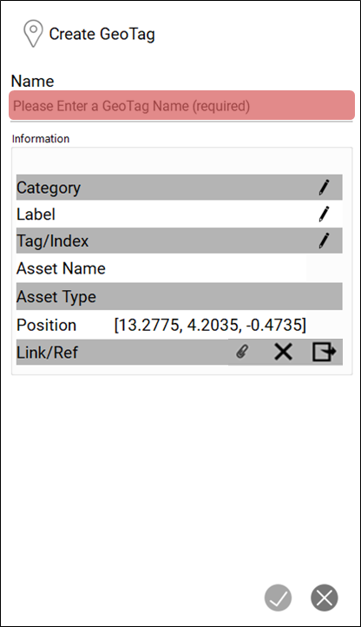Click the Category edit pencil icon
This screenshot has height=627, width=361.
pos(324,188)
